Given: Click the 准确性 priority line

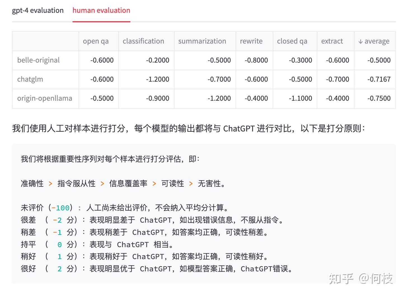Looking at the screenshot, I should (x=123, y=184).
